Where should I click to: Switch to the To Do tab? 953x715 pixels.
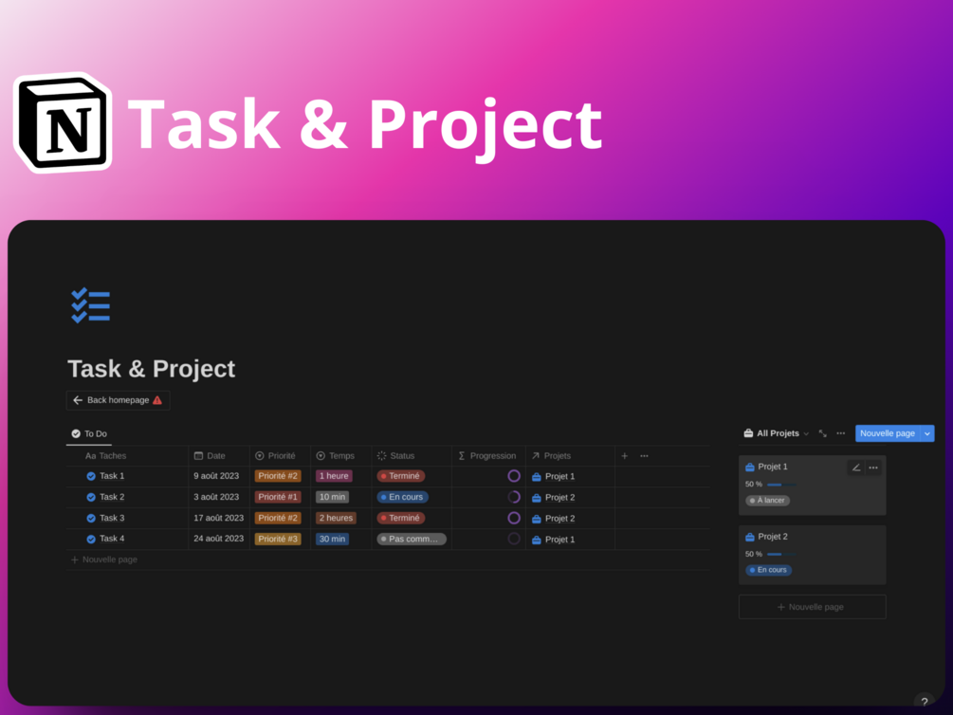89,433
